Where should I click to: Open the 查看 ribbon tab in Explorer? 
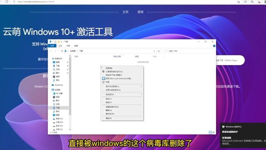(76, 46)
